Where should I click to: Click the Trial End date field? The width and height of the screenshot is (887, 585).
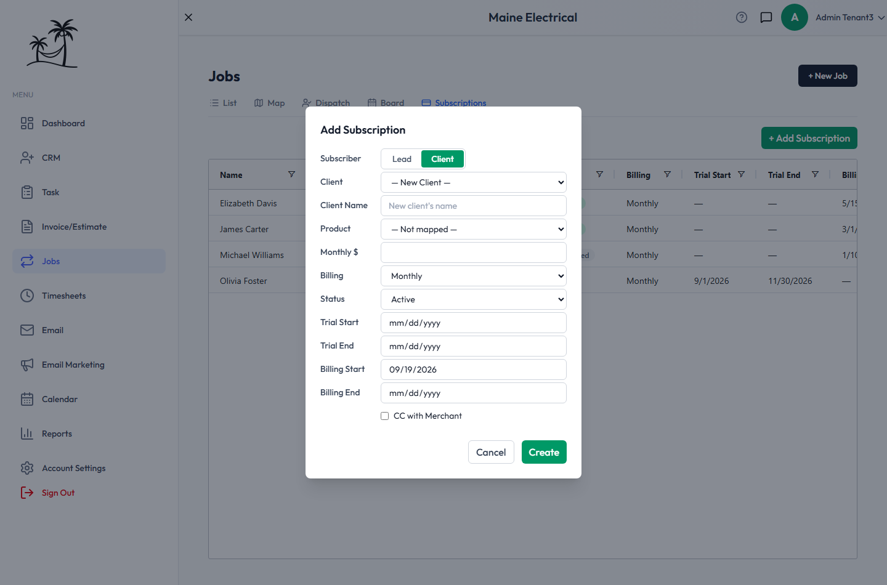474,346
